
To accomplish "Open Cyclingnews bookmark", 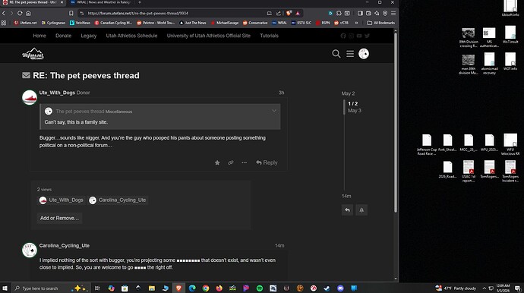I will coord(53,23).
